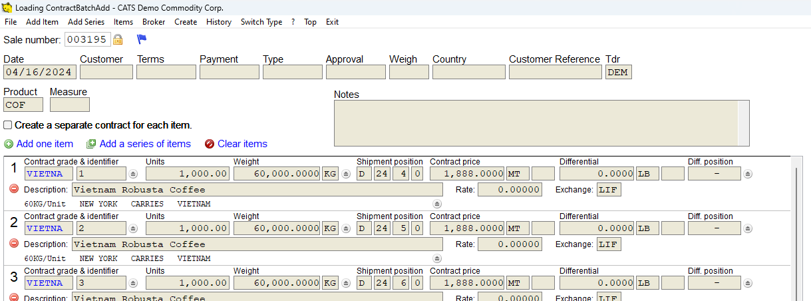Open weight unit lookup for item 2
This screenshot has width=811, height=301.
click(346, 228)
